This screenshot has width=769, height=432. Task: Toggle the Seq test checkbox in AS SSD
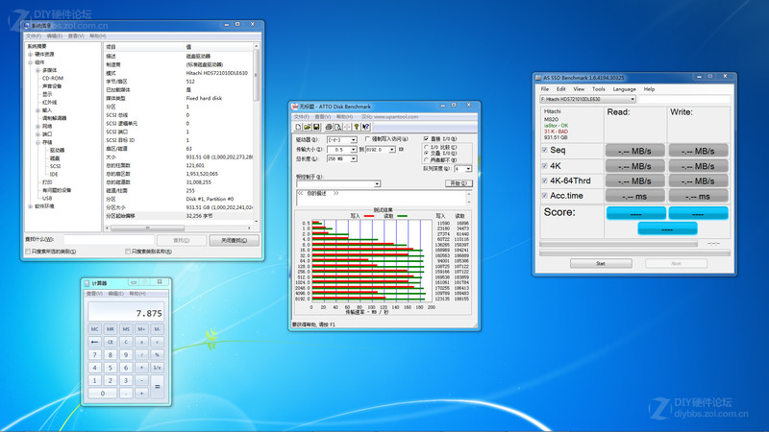pos(544,150)
